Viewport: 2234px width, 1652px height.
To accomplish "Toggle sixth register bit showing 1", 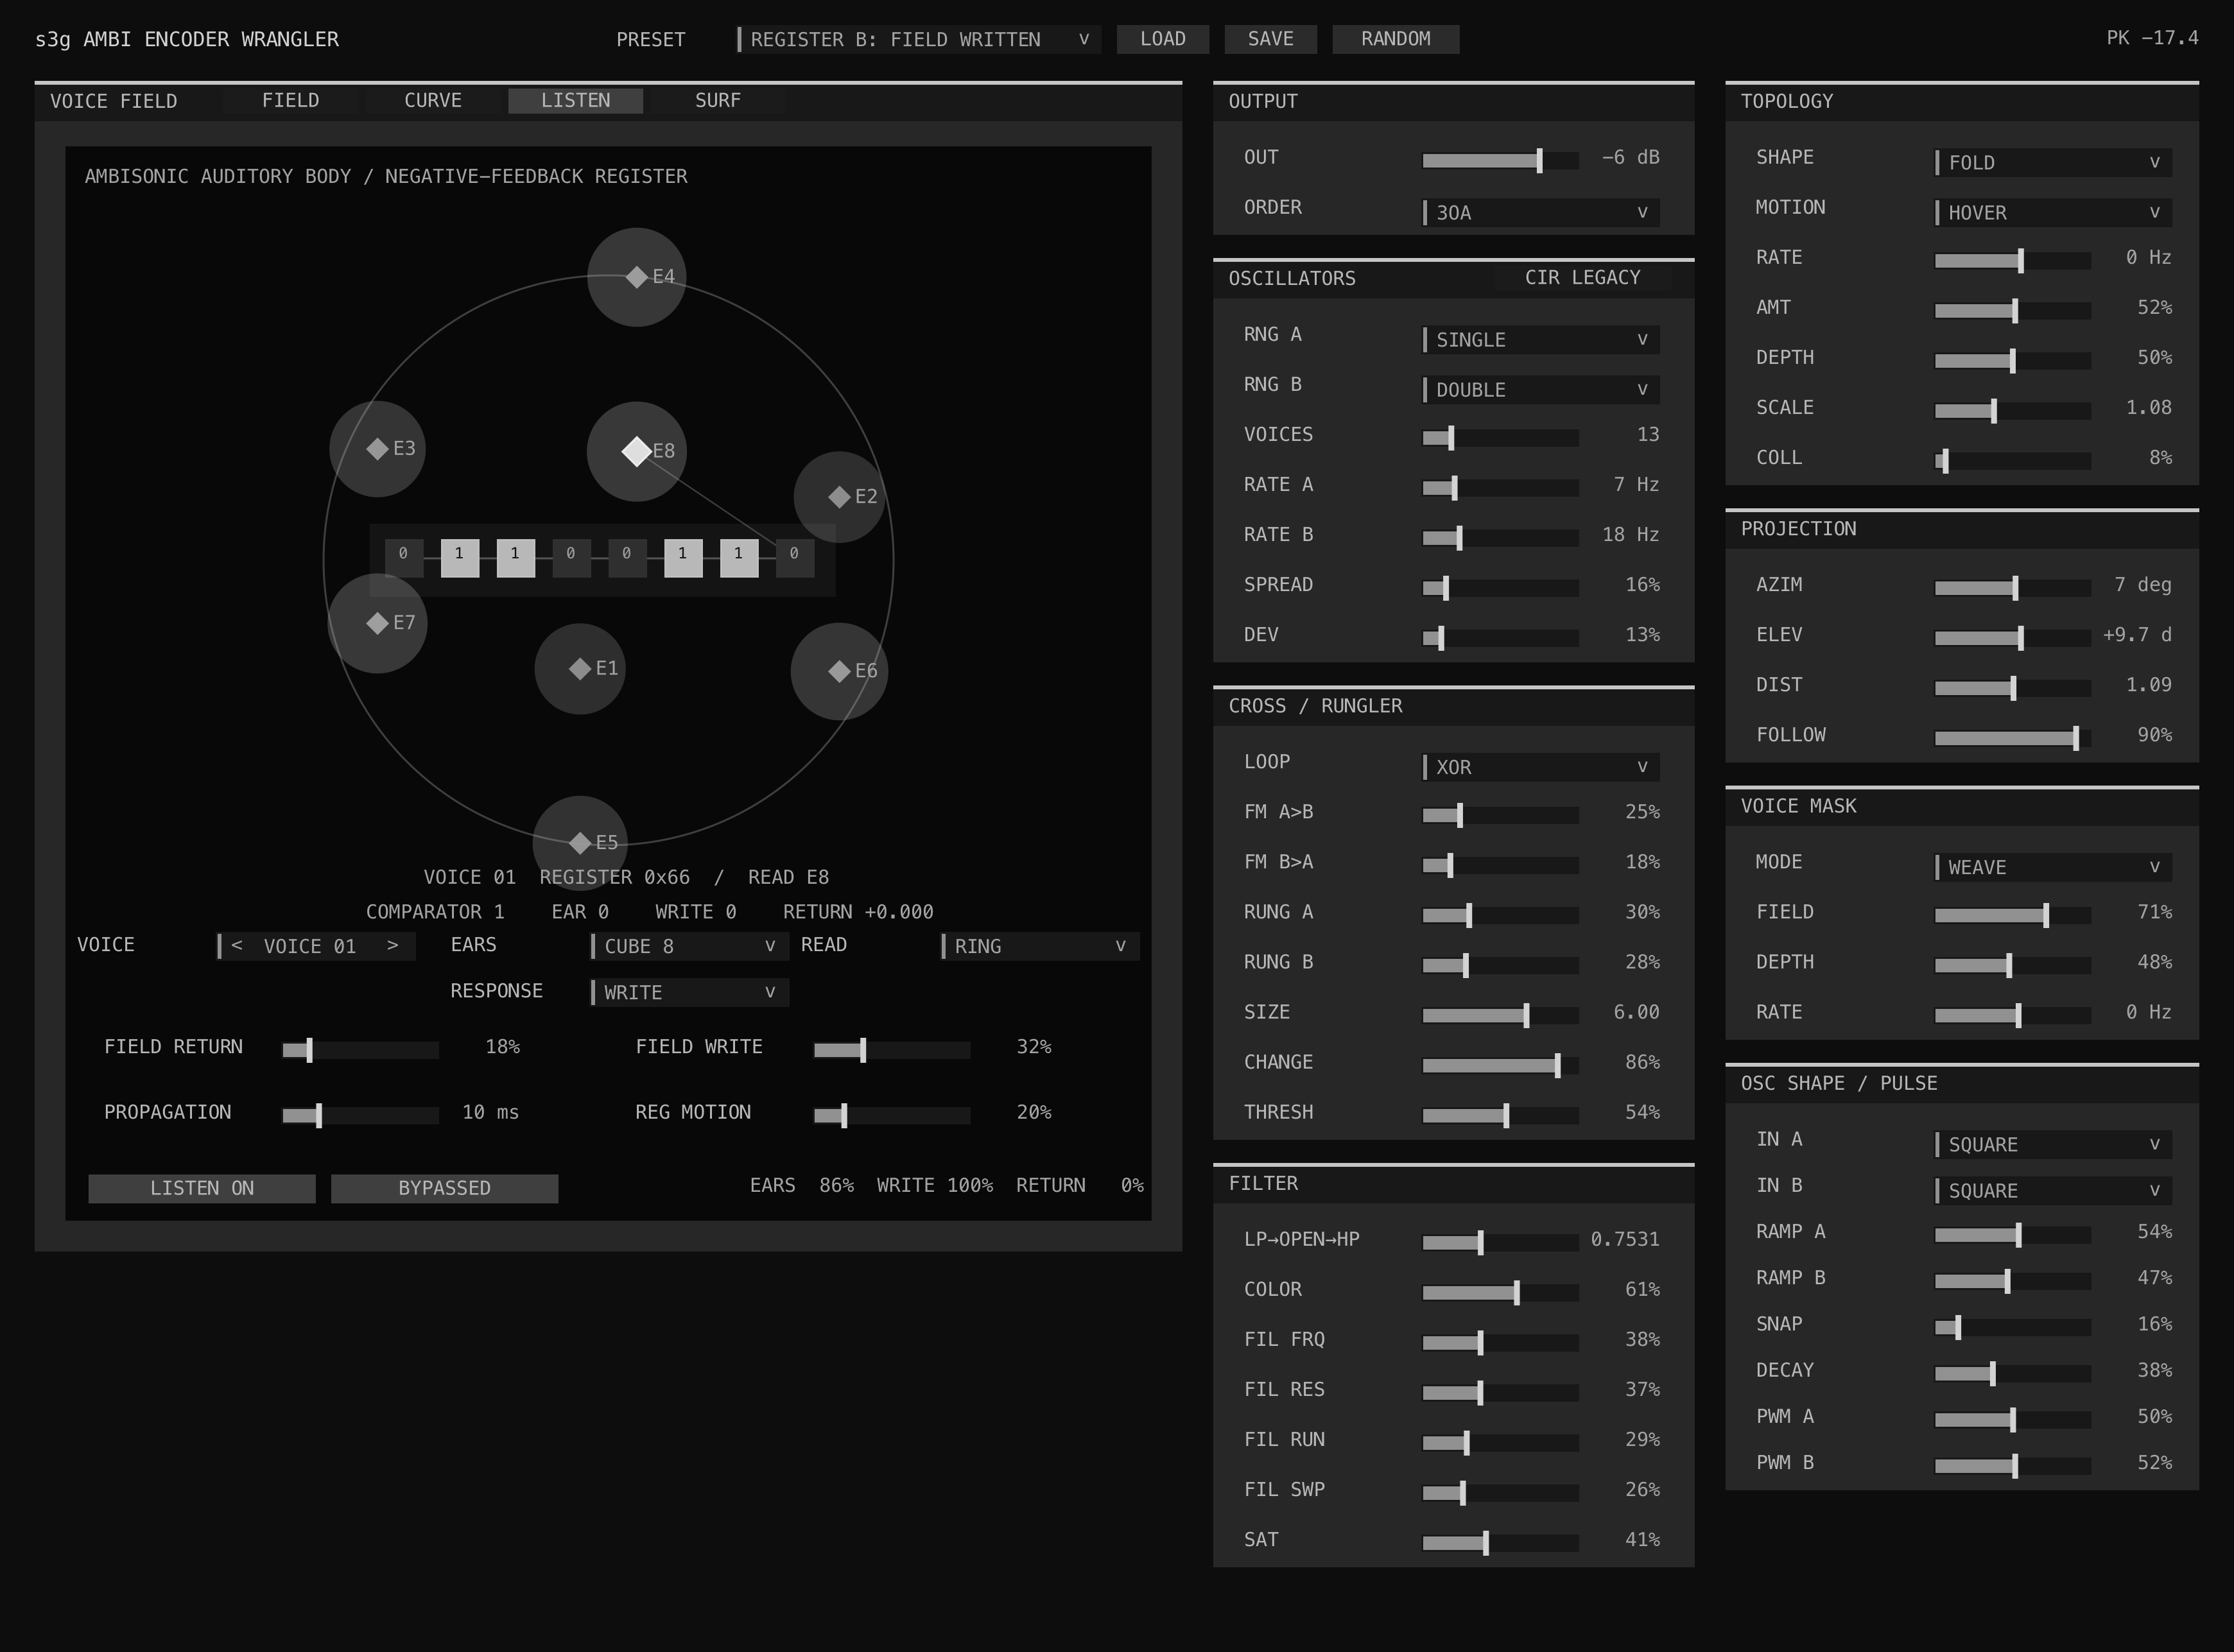I will pos(683,558).
